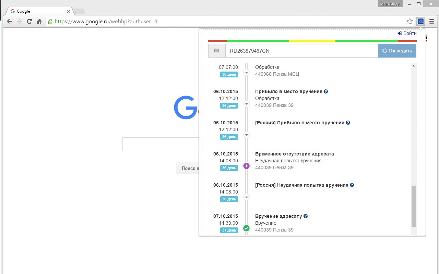Click the scroll up arrow in tracking list
The image size is (439, 274).
[414, 66]
